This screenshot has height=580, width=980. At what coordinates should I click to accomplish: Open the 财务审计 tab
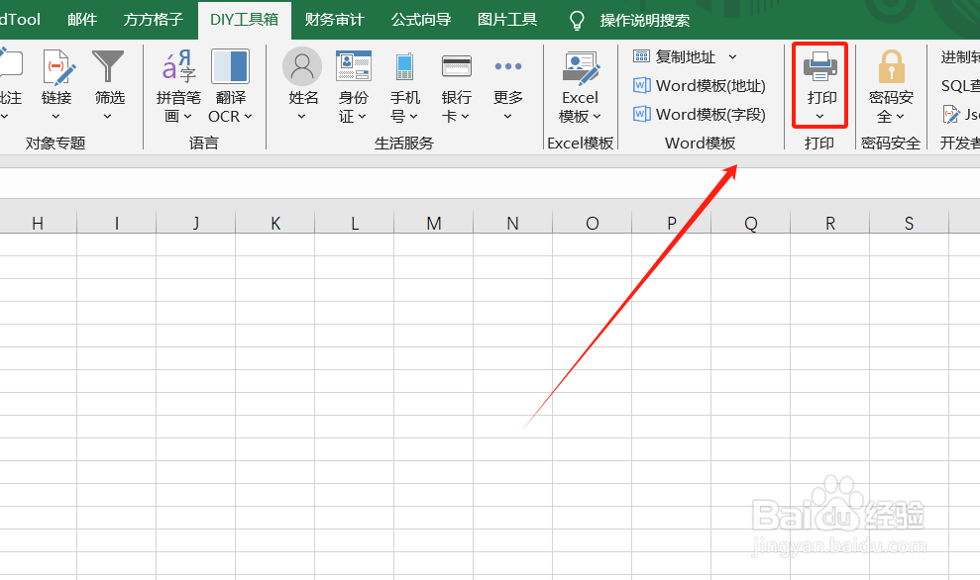334,20
